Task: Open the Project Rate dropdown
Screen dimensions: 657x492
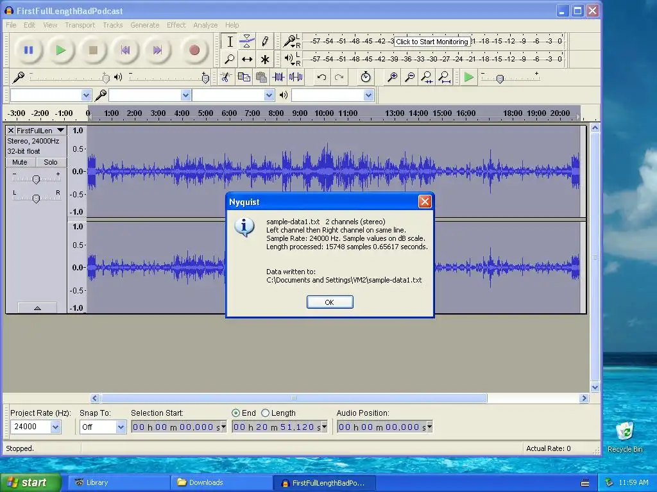Action: [55, 427]
